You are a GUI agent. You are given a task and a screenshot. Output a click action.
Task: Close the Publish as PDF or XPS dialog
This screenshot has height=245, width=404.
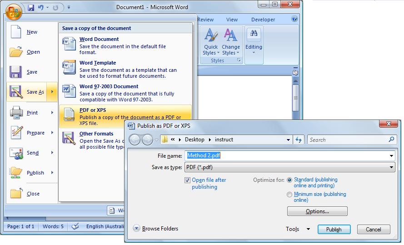click(389, 124)
